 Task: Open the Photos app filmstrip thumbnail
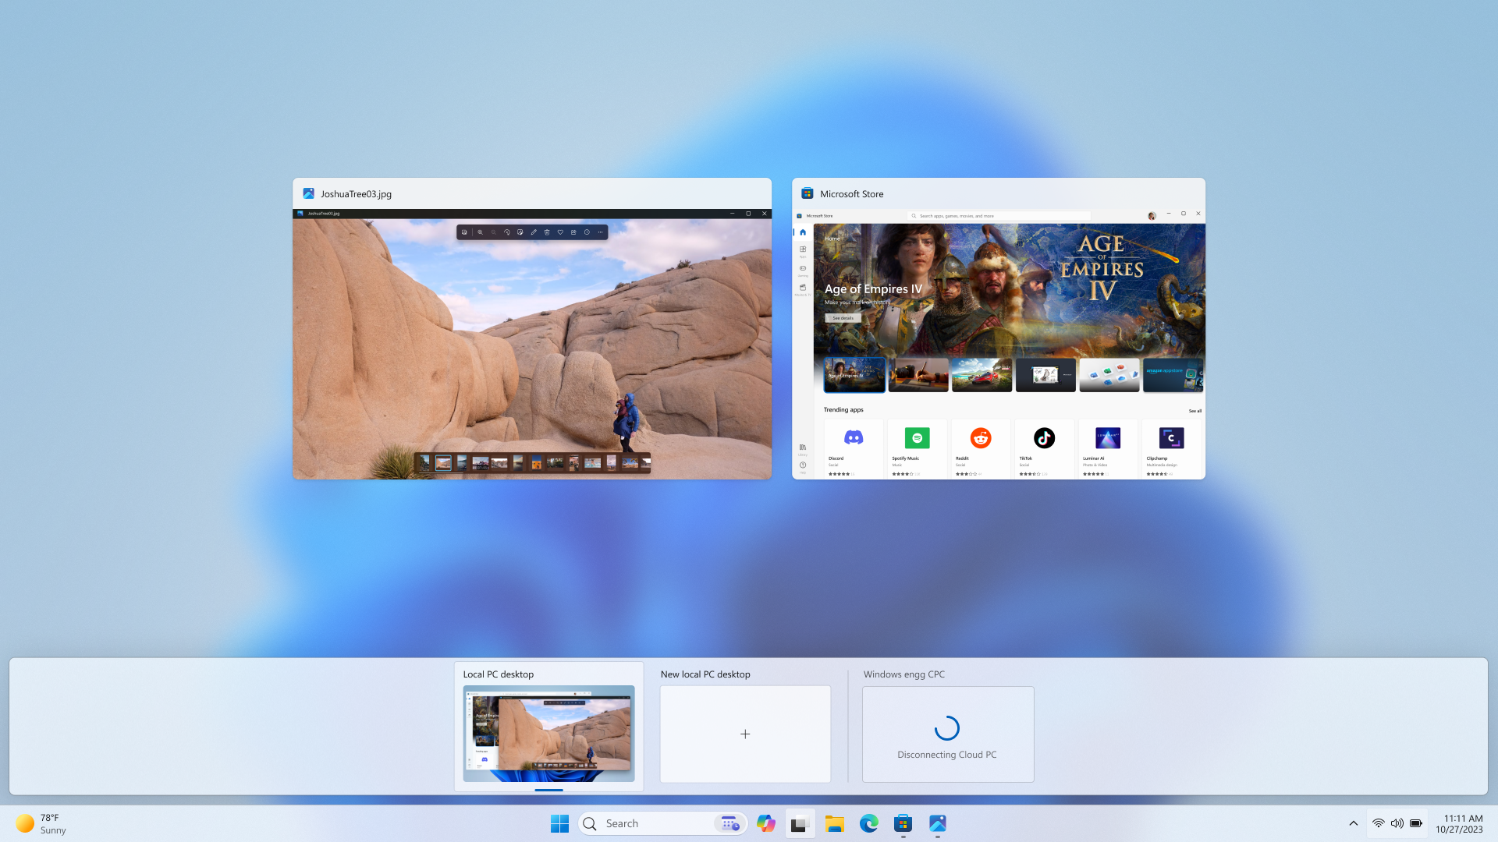(x=532, y=461)
